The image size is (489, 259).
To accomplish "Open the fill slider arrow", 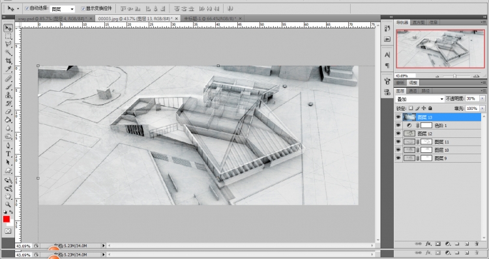I will pos(482,108).
